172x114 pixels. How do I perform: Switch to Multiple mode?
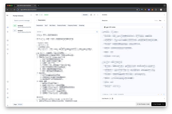[20, 104]
